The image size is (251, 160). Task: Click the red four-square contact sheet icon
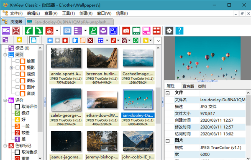point(156,30)
